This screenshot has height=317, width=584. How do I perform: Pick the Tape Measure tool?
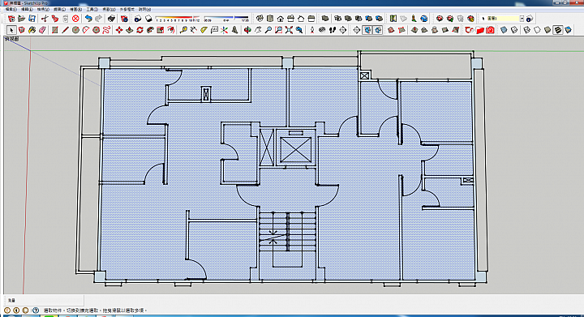183,30
